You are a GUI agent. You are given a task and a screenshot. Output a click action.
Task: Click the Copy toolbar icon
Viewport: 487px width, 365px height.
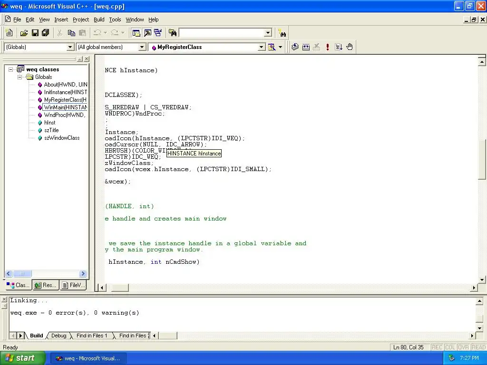pos(71,33)
